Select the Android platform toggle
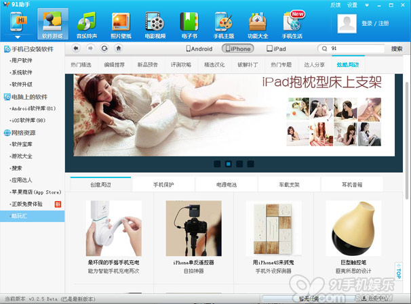Viewport: 411px width, 304px height. pos(199,49)
